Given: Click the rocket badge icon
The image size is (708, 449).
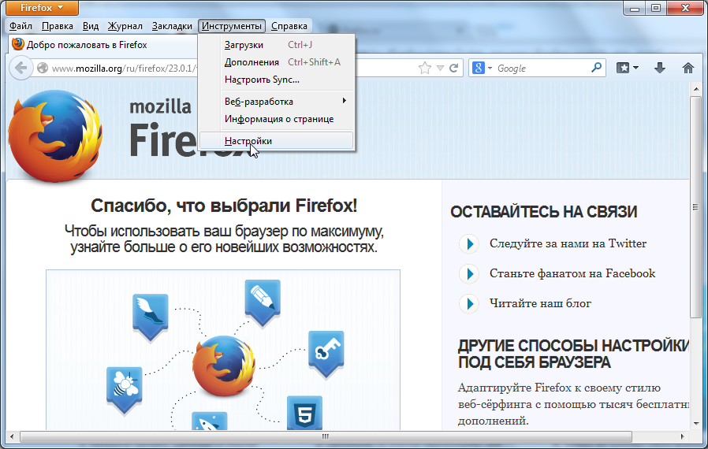Looking at the screenshot, I should (209, 421).
